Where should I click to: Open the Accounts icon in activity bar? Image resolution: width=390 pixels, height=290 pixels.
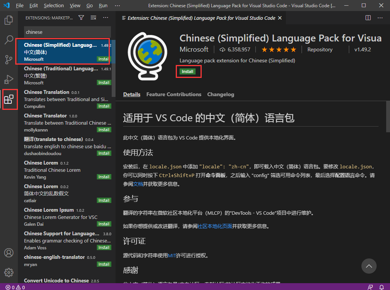click(9, 253)
